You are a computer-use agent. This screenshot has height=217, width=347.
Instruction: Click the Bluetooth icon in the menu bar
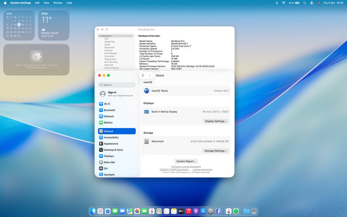click(277, 3)
